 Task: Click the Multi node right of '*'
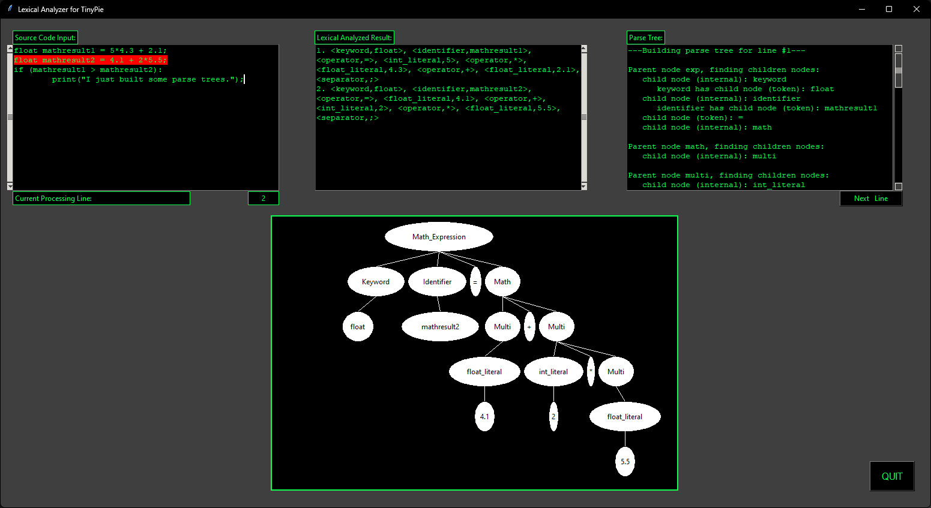pyautogui.click(x=616, y=372)
